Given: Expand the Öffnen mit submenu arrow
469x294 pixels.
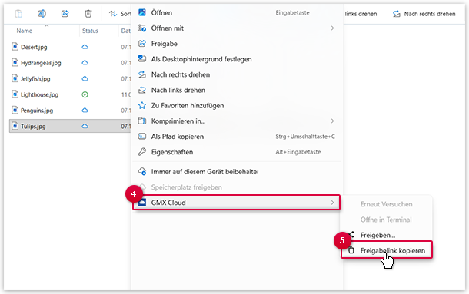Looking at the screenshot, I should pyautogui.click(x=332, y=28).
